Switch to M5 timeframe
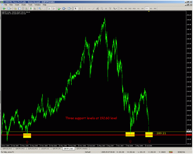 point(126,9)
